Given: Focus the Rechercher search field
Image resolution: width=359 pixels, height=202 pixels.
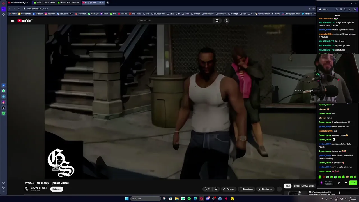Looking at the screenshot, I should pyautogui.click(x=175, y=20).
